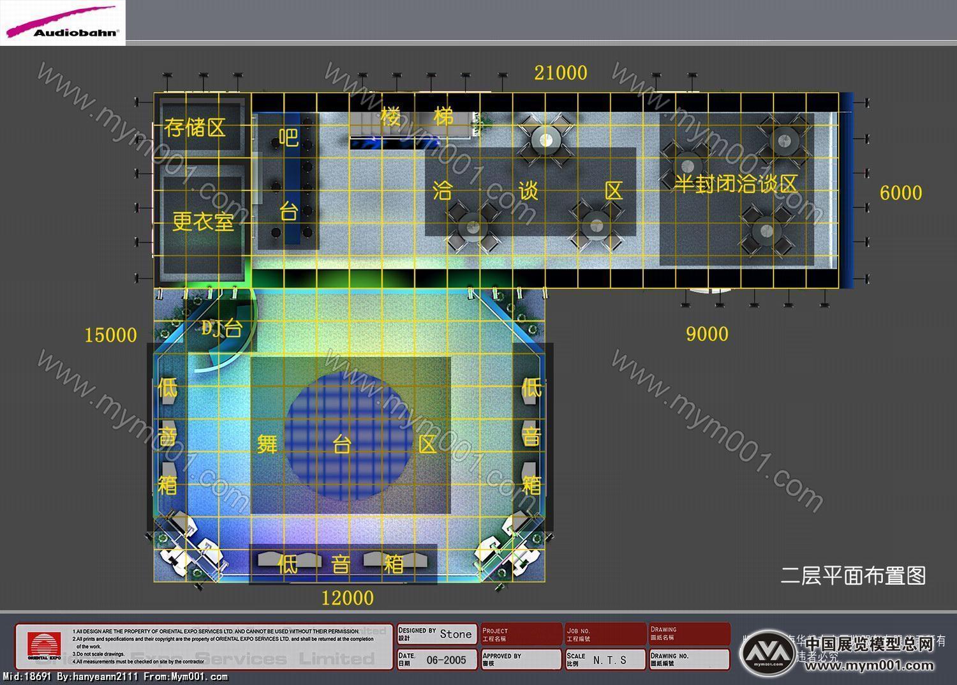Click the Job No. title block field
Screen dimensions: 957x685
pyautogui.click(x=605, y=634)
